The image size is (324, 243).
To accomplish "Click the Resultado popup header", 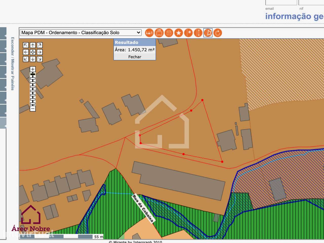I will [x=135, y=42].
